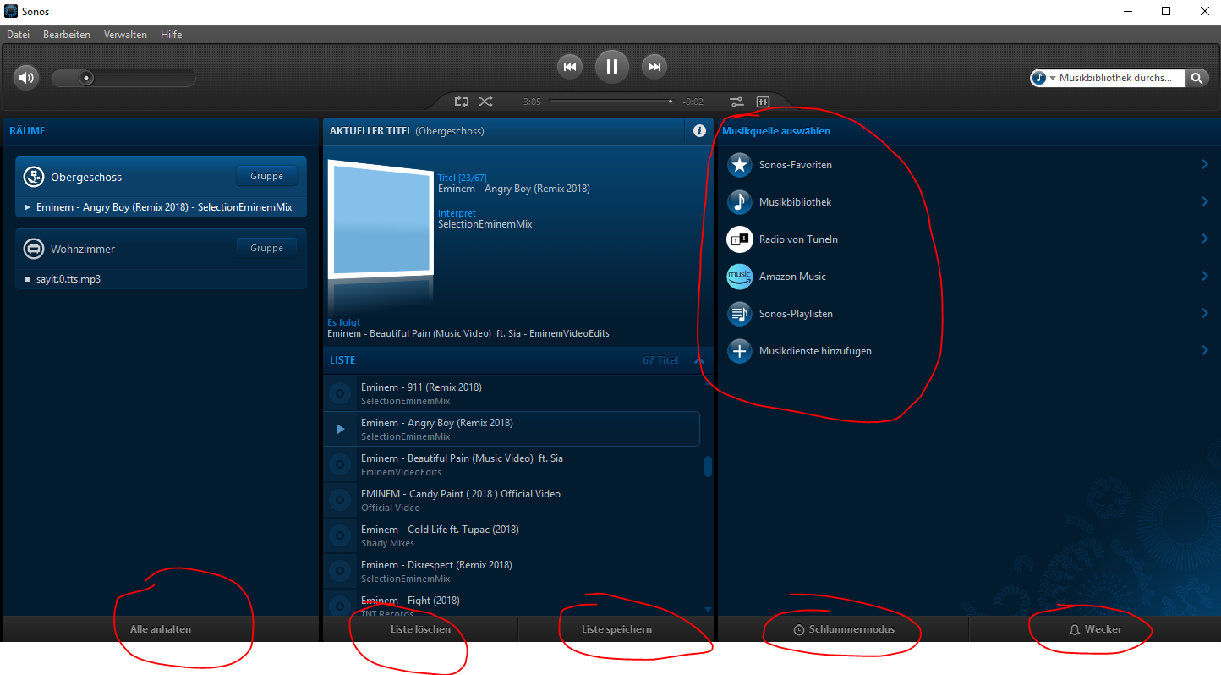The width and height of the screenshot is (1221, 675).
Task: Click the disc icon beside Candy Paint
Action: (x=340, y=501)
